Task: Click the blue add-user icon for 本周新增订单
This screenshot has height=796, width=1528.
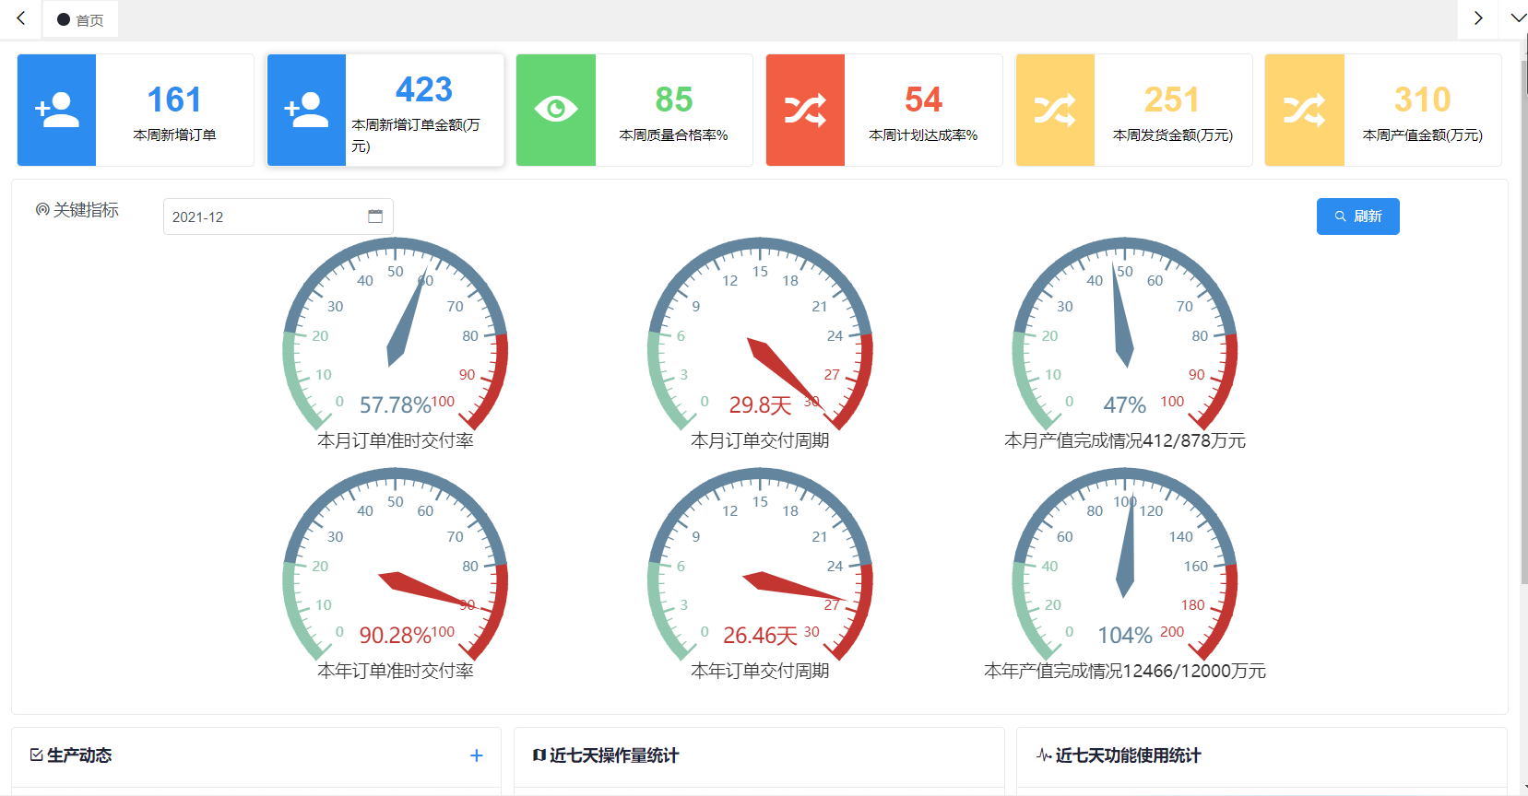Action: pyautogui.click(x=56, y=110)
